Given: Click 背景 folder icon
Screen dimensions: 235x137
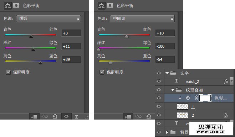Looking at the screenshot, I should (173, 132).
